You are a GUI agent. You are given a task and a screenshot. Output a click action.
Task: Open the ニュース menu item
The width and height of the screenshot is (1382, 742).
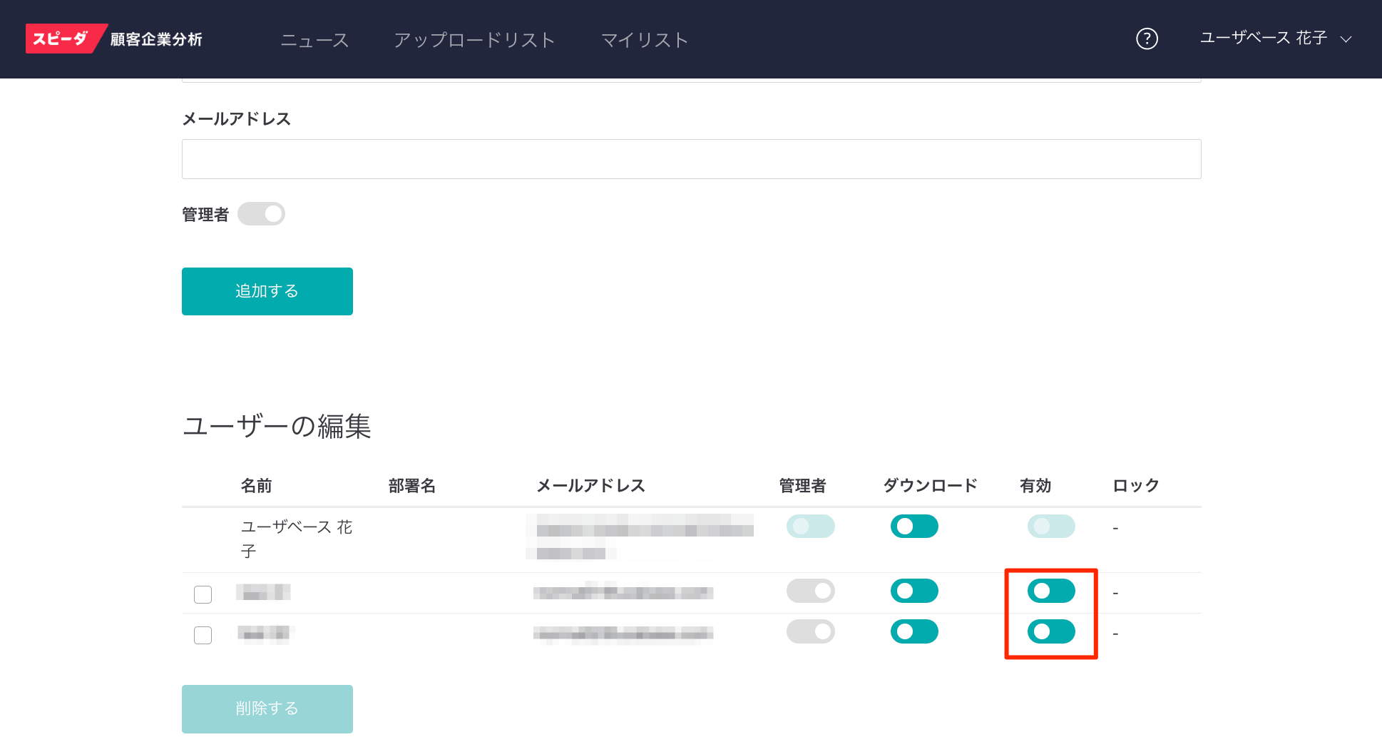click(x=314, y=40)
